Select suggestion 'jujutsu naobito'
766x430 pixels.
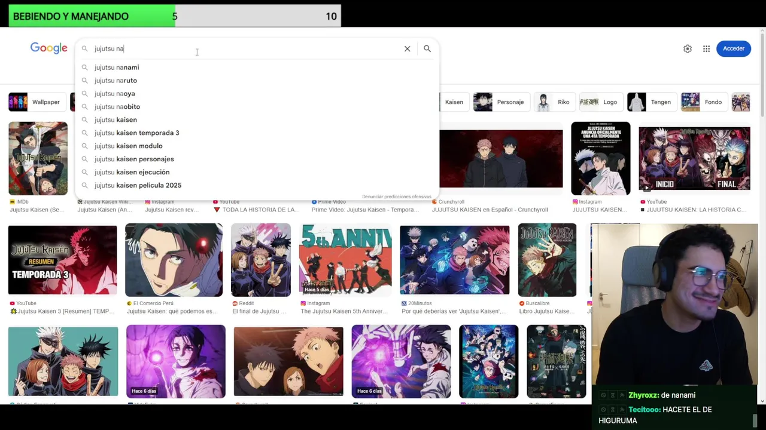click(257, 107)
